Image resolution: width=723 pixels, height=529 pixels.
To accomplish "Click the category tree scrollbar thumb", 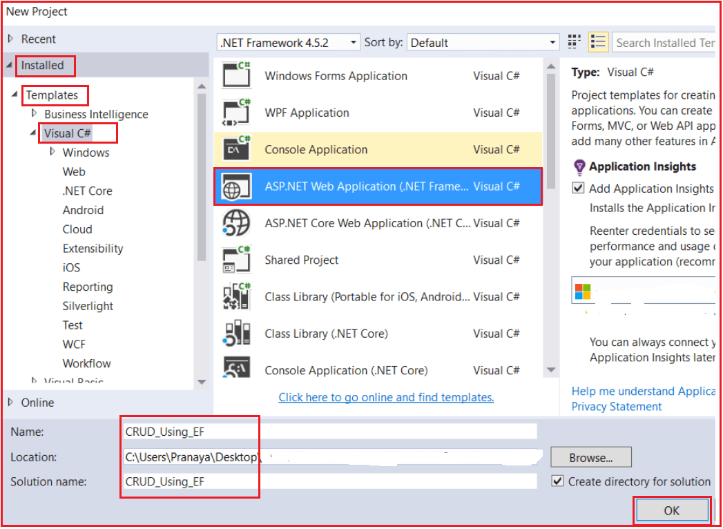I will (x=201, y=177).
